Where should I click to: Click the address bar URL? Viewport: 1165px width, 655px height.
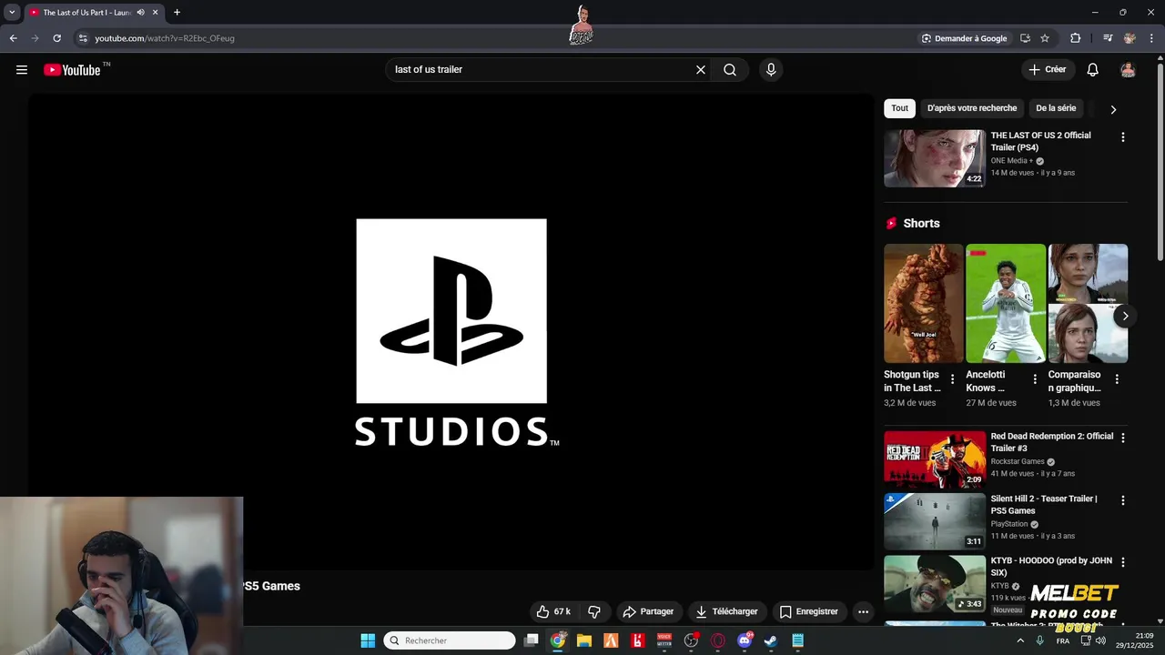pos(165,38)
